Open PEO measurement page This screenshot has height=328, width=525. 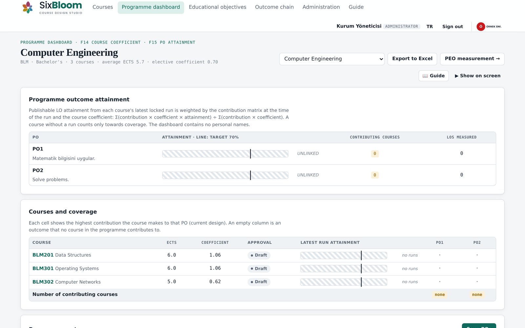pyautogui.click(x=472, y=59)
